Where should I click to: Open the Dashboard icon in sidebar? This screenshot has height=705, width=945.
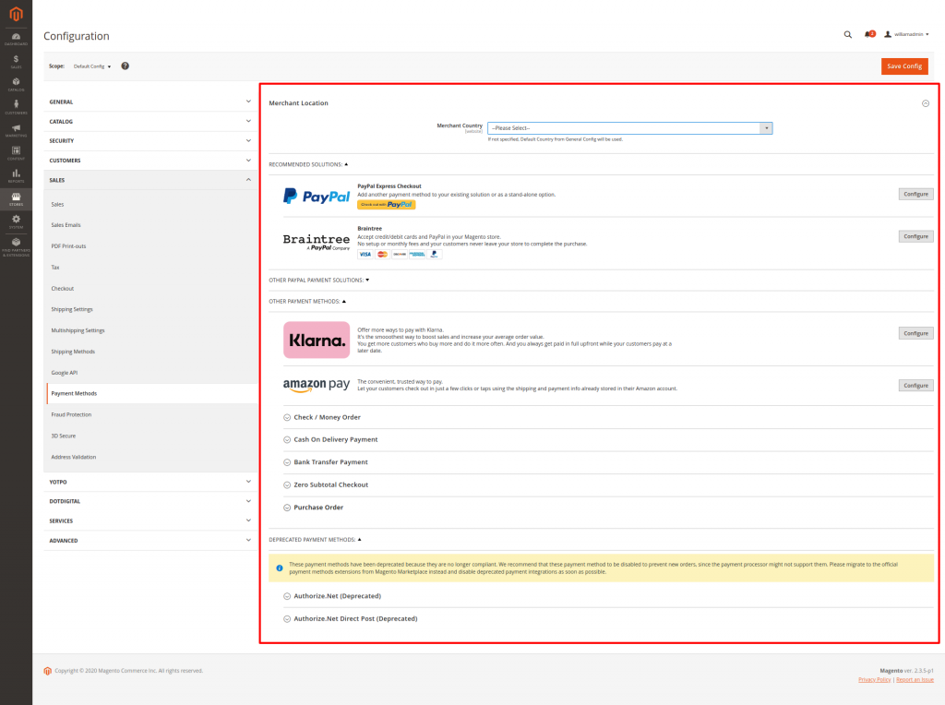16,38
